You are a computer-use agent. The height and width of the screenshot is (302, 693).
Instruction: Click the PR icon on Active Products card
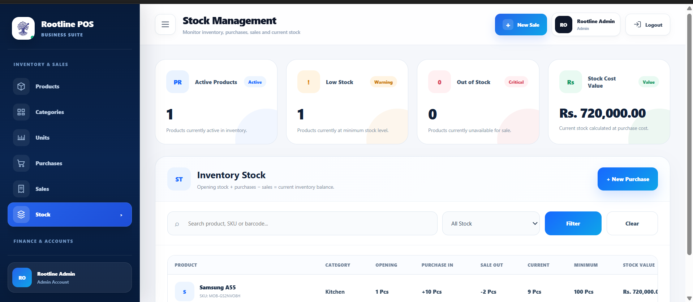tap(177, 82)
